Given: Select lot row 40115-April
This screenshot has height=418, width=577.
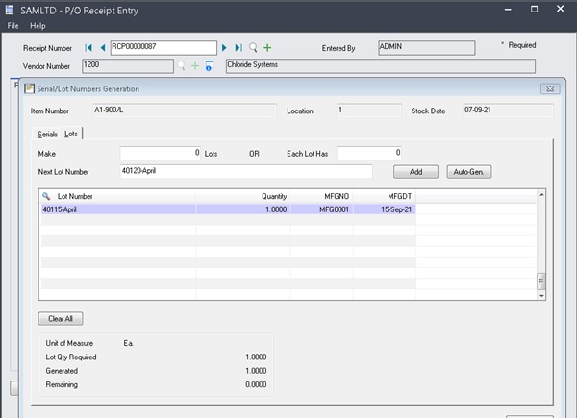Looking at the screenshot, I should pyautogui.click(x=228, y=209).
